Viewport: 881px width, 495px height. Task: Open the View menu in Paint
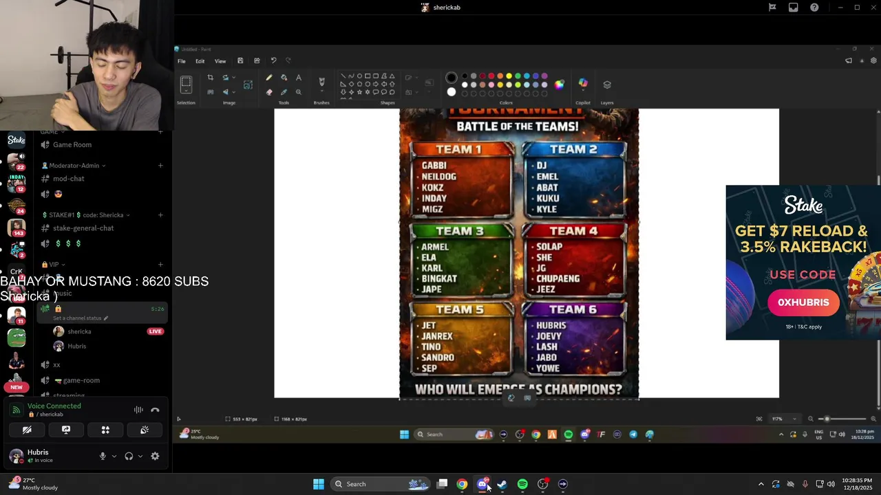(220, 61)
